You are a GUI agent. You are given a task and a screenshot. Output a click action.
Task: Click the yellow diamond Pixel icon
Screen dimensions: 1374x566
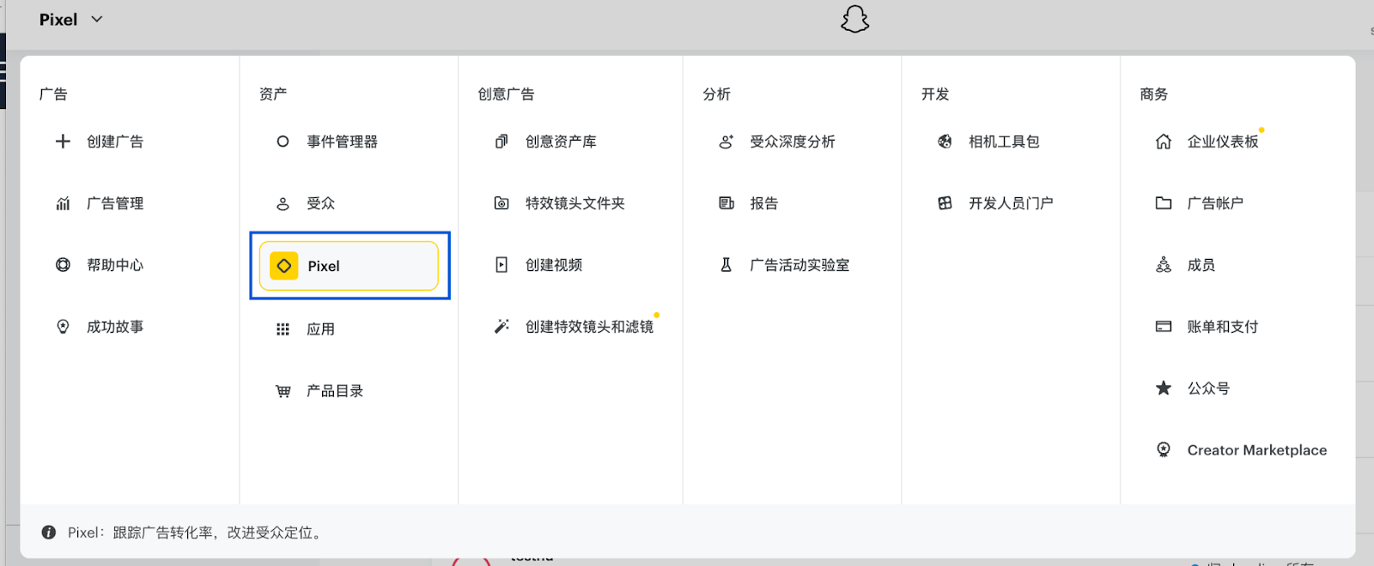pyautogui.click(x=284, y=266)
